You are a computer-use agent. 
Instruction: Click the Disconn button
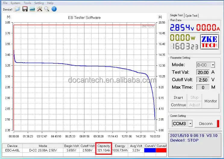[206, 123]
